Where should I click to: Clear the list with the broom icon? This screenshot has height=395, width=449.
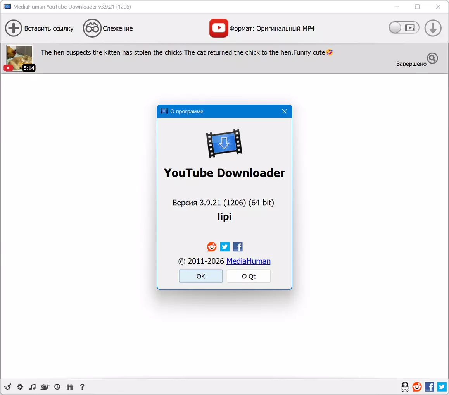[8, 387]
